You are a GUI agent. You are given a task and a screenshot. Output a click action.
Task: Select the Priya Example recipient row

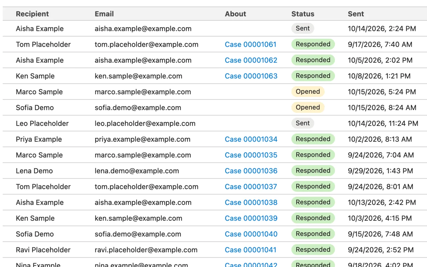215,139
